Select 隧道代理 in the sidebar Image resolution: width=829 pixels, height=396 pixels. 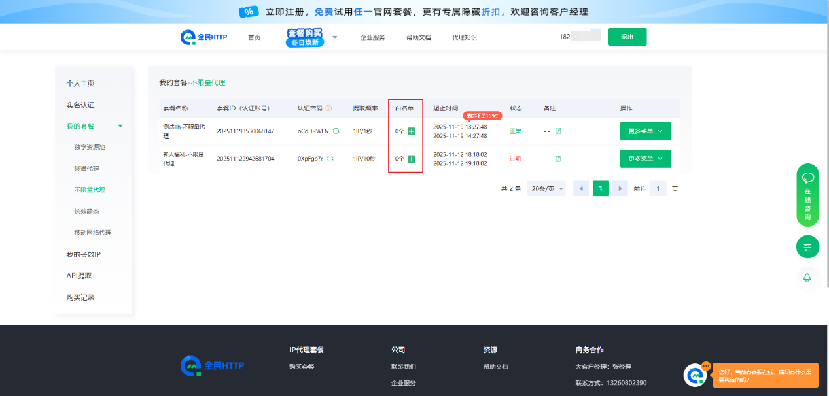click(x=86, y=169)
